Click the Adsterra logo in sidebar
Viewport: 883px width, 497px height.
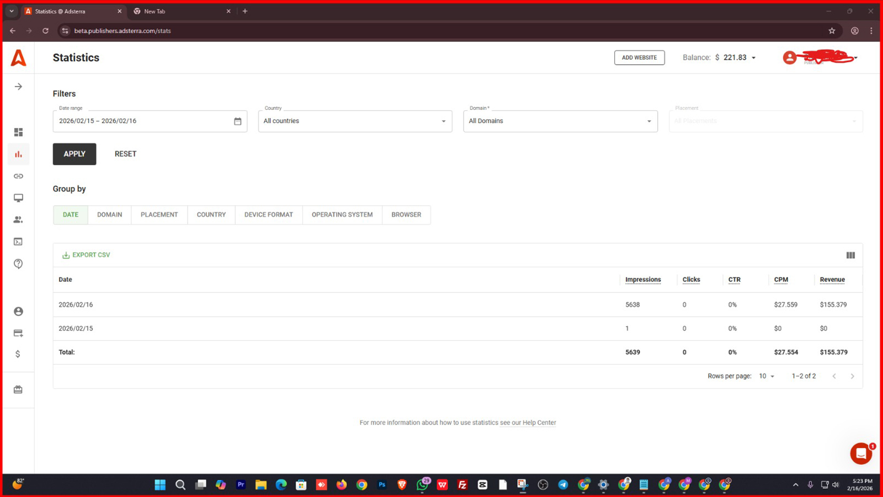point(18,58)
